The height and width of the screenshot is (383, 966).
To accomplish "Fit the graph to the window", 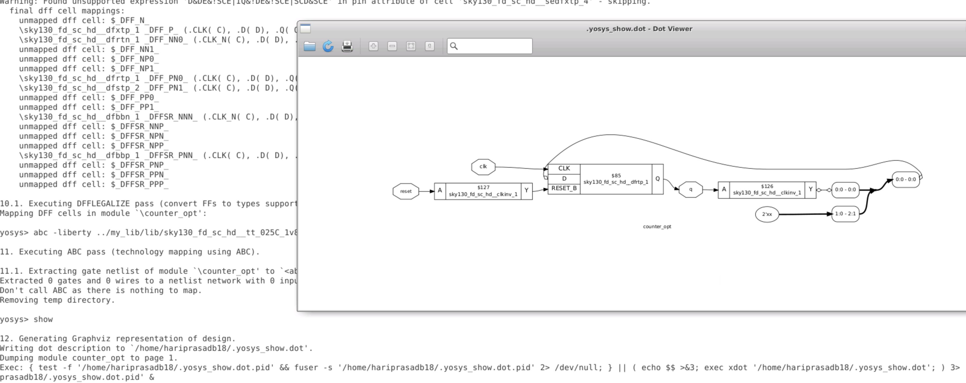I will pos(411,46).
